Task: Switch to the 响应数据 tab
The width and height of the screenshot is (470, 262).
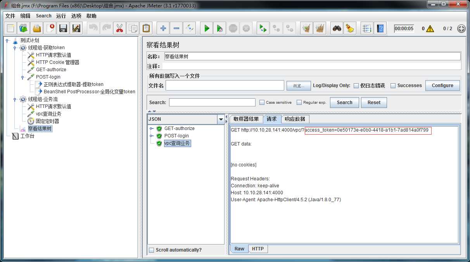Action: pyautogui.click(x=295, y=119)
